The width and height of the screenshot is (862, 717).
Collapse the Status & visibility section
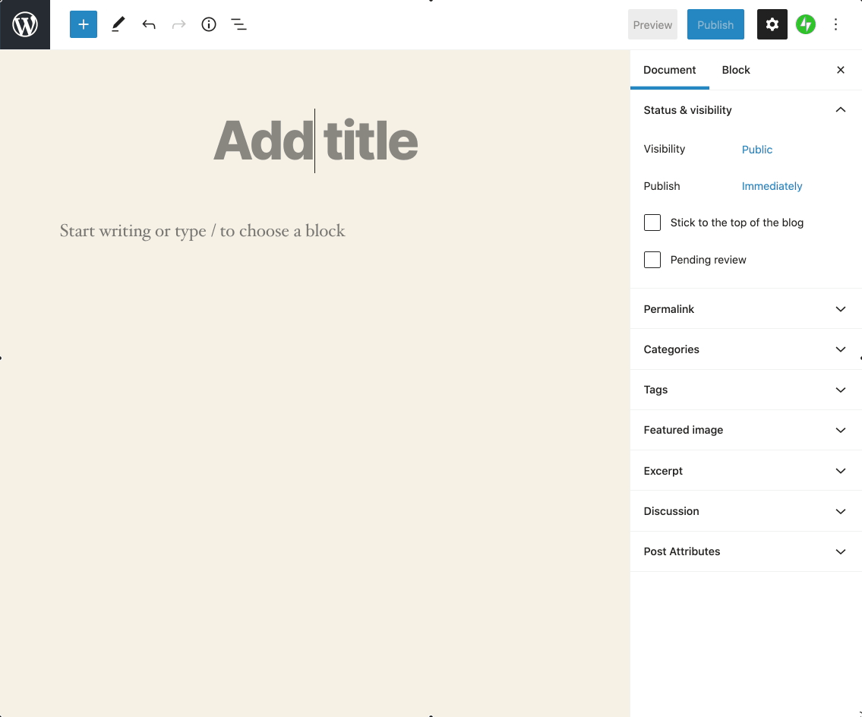(x=840, y=110)
